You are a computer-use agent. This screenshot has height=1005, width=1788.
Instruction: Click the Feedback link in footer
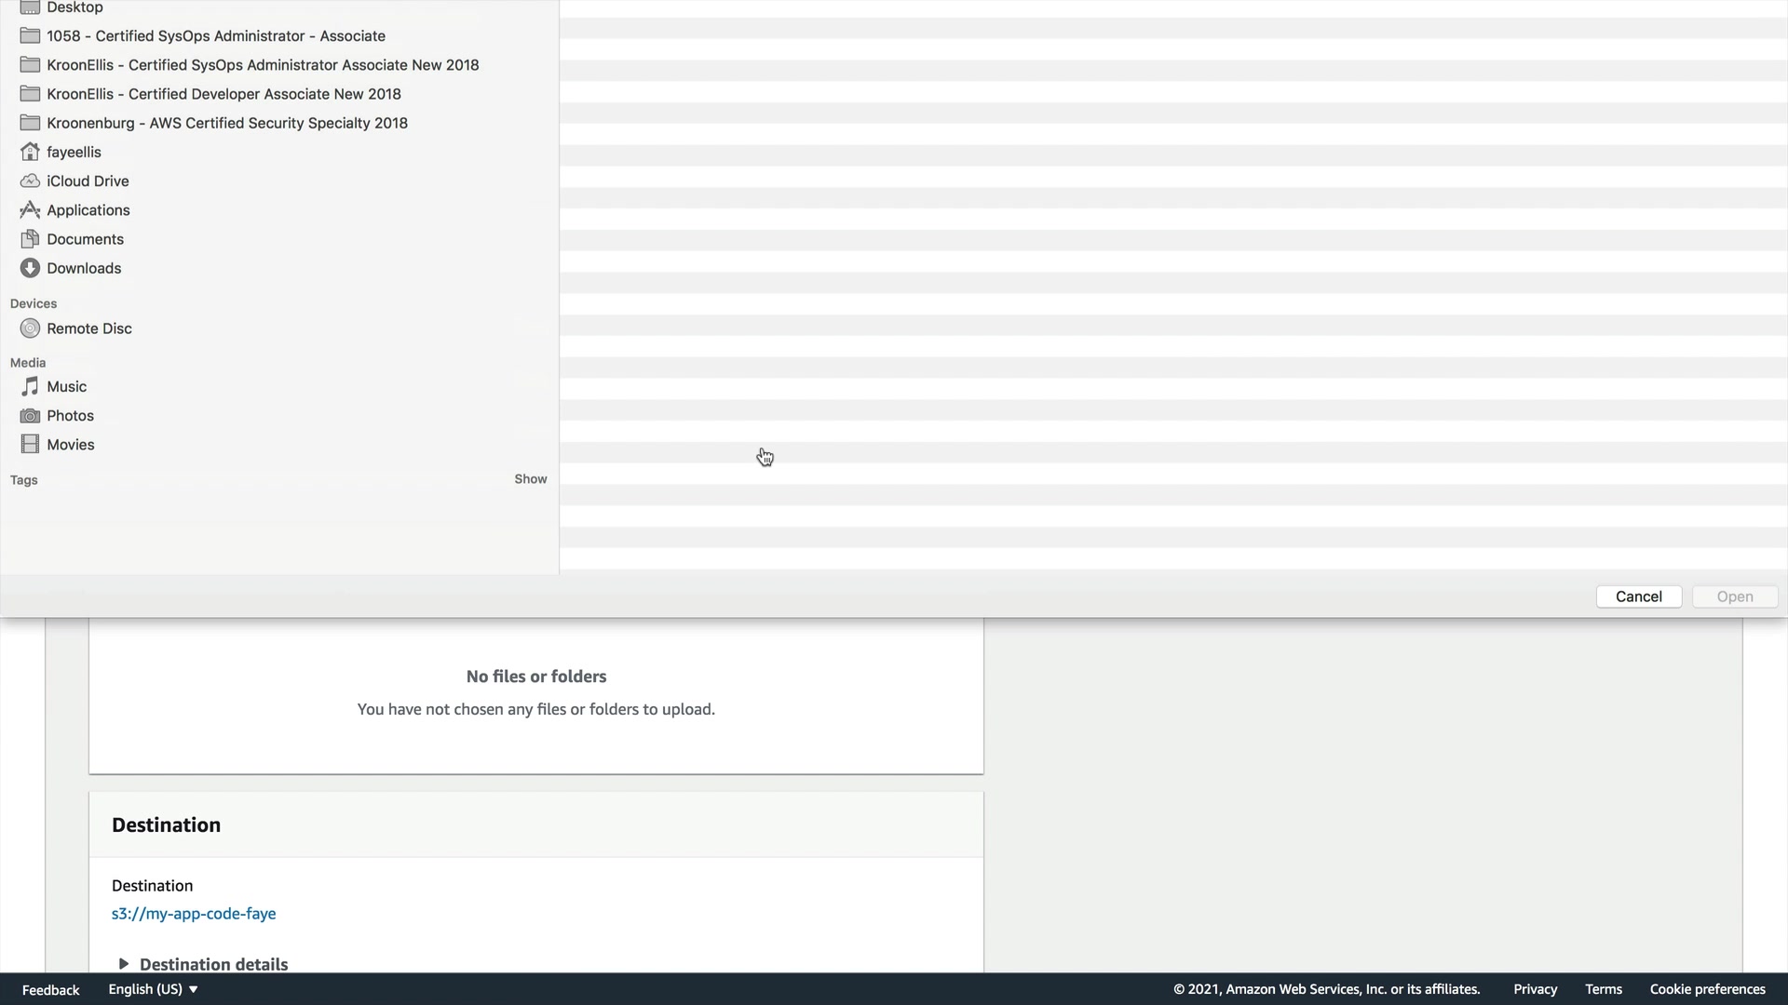(50, 990)
